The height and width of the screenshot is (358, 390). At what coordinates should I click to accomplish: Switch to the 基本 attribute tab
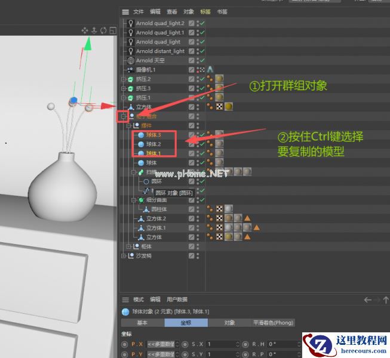pyautogui.click(x=143, y=323)
